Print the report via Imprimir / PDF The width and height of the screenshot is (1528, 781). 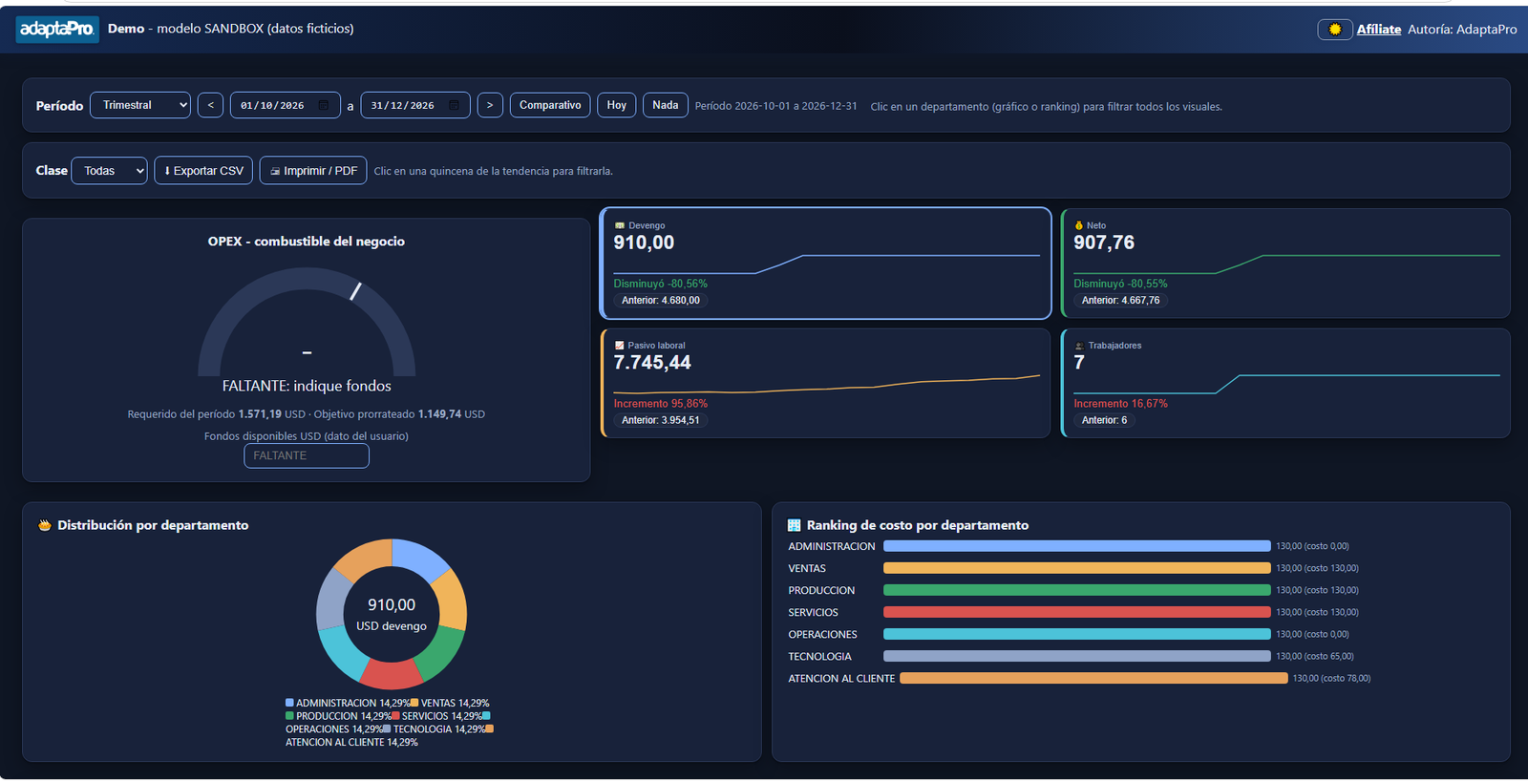tap(313, 171)
